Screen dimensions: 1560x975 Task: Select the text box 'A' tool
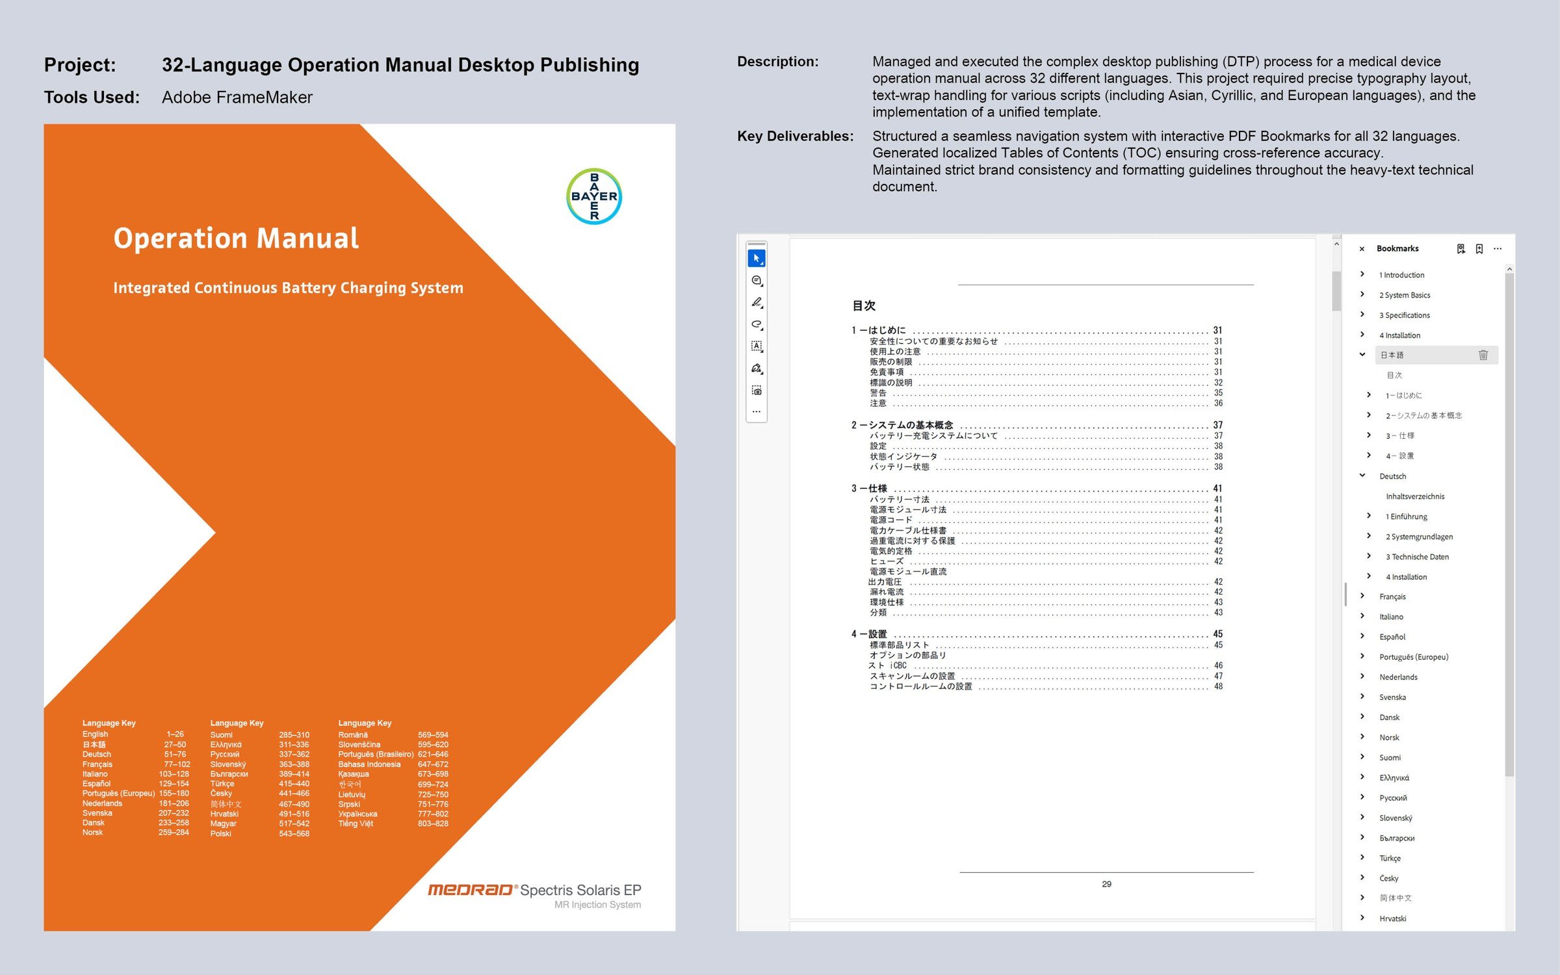(x=756, y=346)
